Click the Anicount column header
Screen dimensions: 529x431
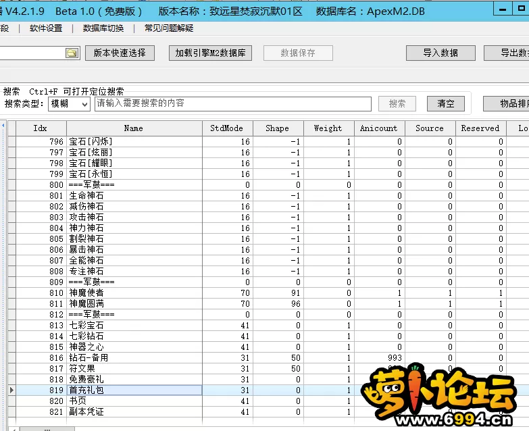click(380, 128)
